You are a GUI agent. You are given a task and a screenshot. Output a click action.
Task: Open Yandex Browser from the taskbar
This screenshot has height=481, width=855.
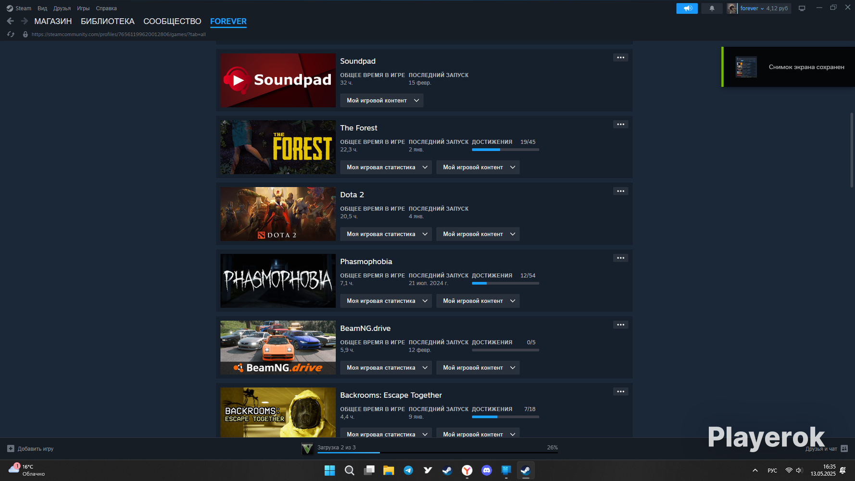pyautogui.click(x=467, y=470)
